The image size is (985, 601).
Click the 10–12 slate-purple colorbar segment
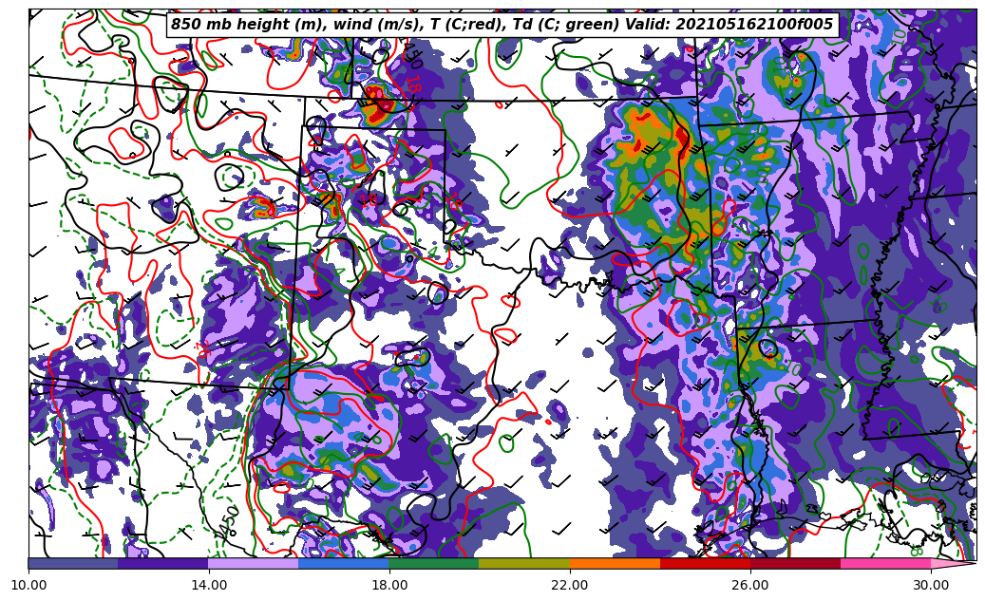73,563
